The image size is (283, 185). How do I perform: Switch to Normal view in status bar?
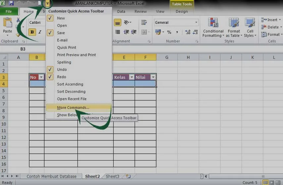[x=265, y=182]
